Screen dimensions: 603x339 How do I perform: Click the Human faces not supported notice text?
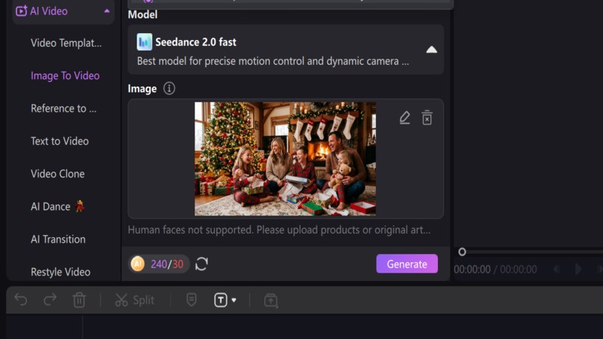coord(279,230)
